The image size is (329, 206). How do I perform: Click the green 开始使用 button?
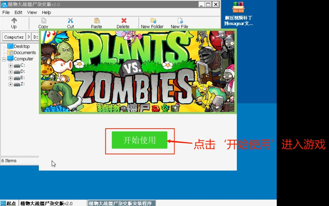(139, 140)
